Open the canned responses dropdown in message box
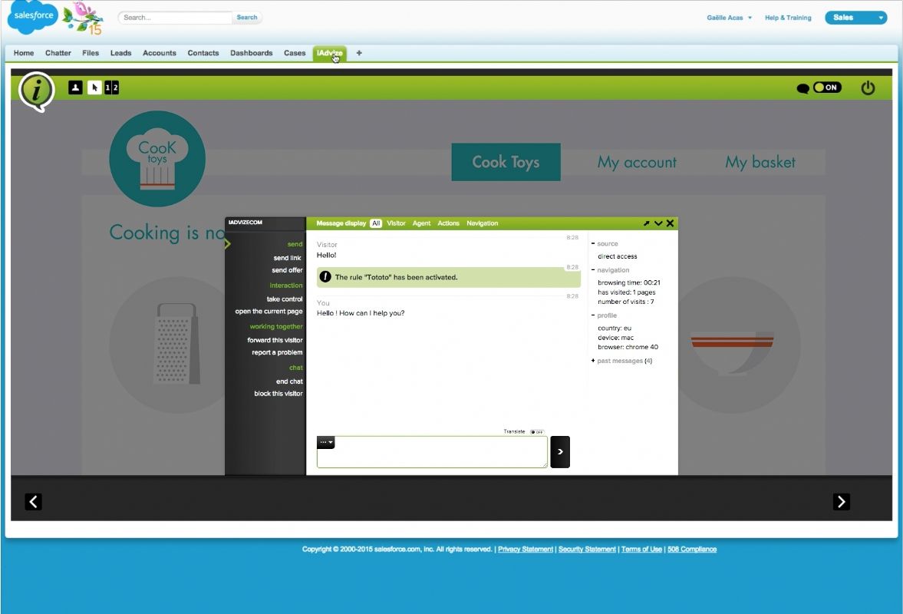 point(326,442)
